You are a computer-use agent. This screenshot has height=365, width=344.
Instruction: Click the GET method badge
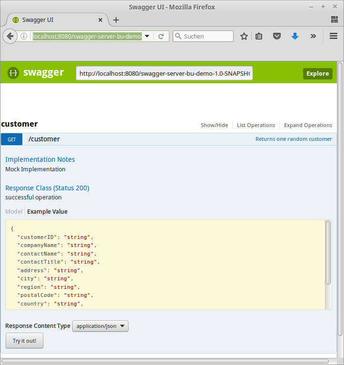tap(11, 139)
